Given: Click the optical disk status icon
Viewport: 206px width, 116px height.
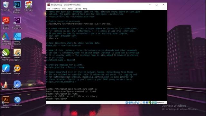Looking at the screenshot, I should (129, 102).
